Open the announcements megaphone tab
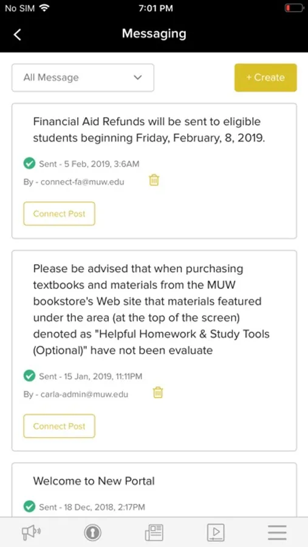This screenshot has width=308, height=547. (x=31, y=532)
